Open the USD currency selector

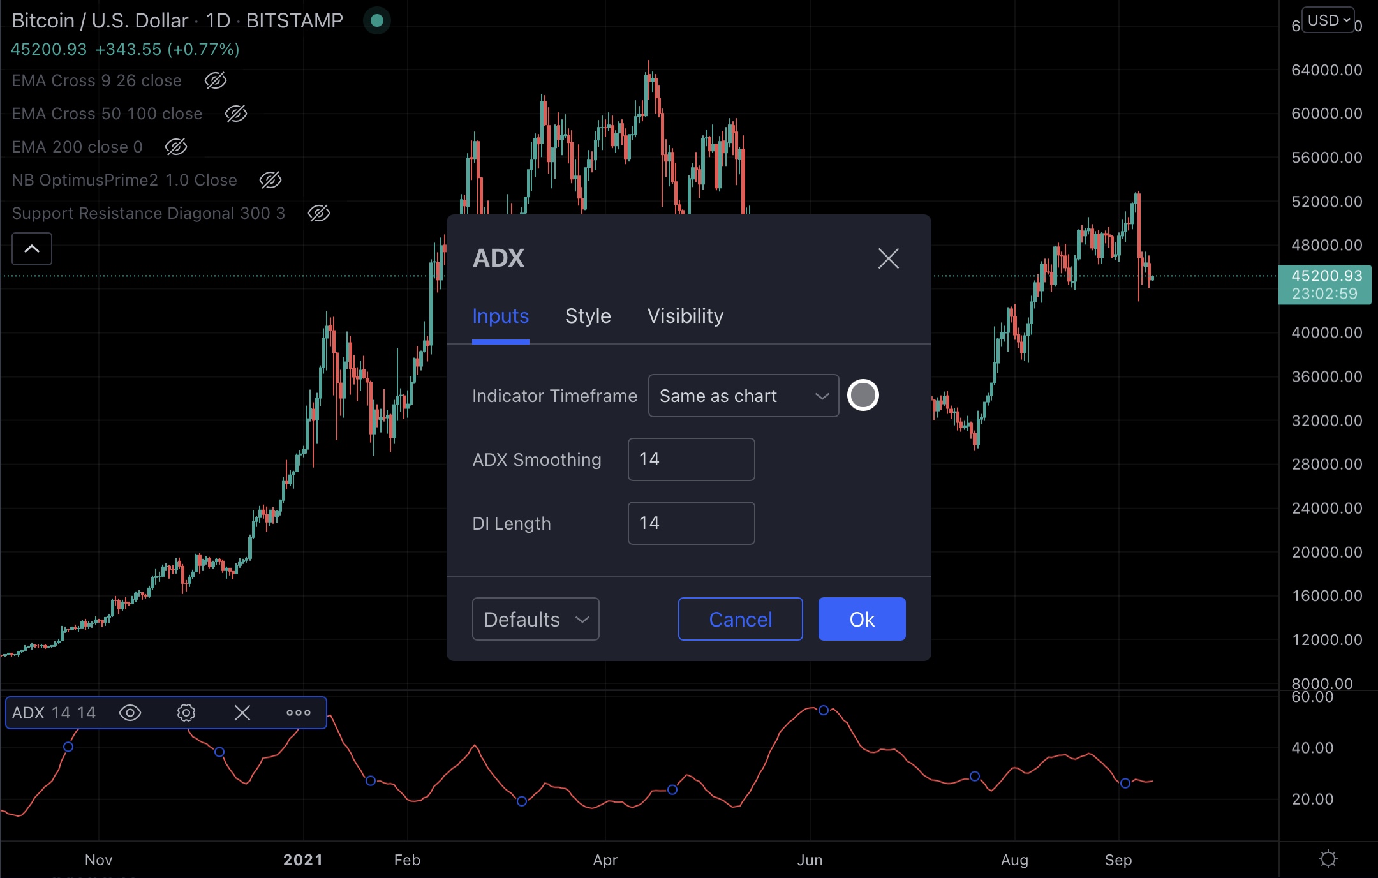(1328, 20)
